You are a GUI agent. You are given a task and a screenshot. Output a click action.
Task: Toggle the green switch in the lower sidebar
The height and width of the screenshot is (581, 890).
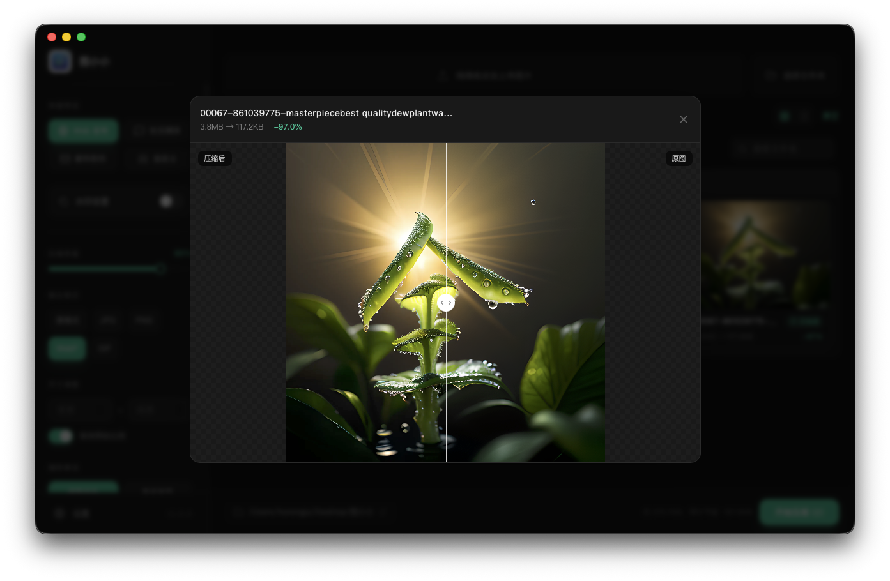pos(61,436)
